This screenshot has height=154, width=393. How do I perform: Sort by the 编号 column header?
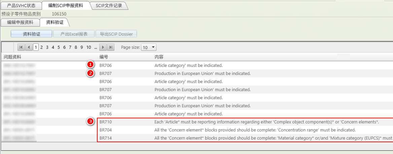pos(104,57)
